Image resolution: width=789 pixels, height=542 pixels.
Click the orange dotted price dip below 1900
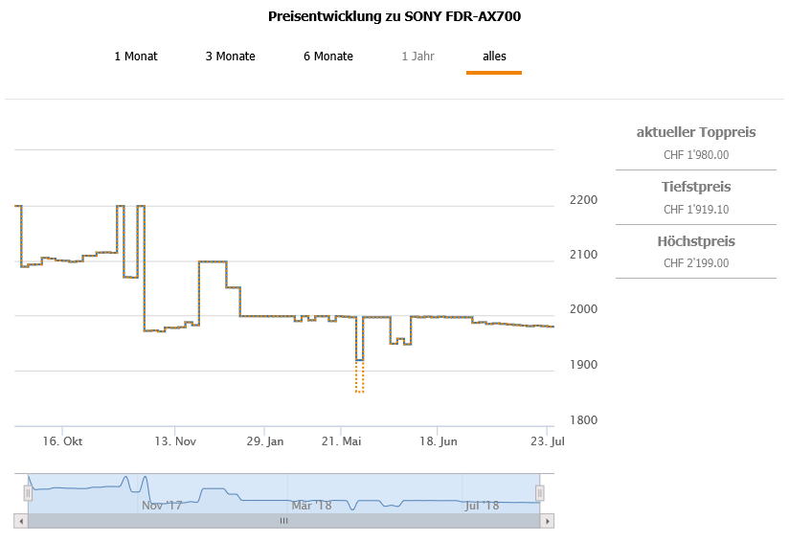pyautogui.click(x=359, y=377)
